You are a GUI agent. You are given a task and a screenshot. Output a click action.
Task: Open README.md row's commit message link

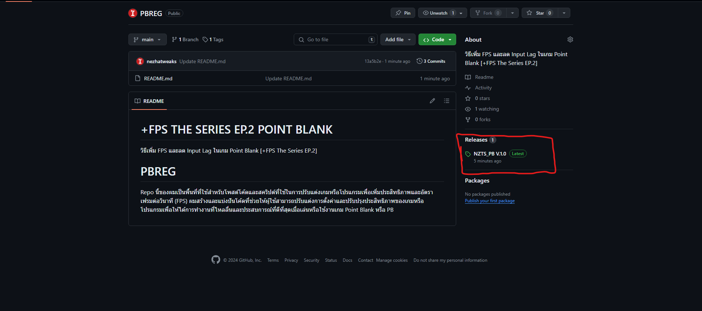tap(289, 78)
